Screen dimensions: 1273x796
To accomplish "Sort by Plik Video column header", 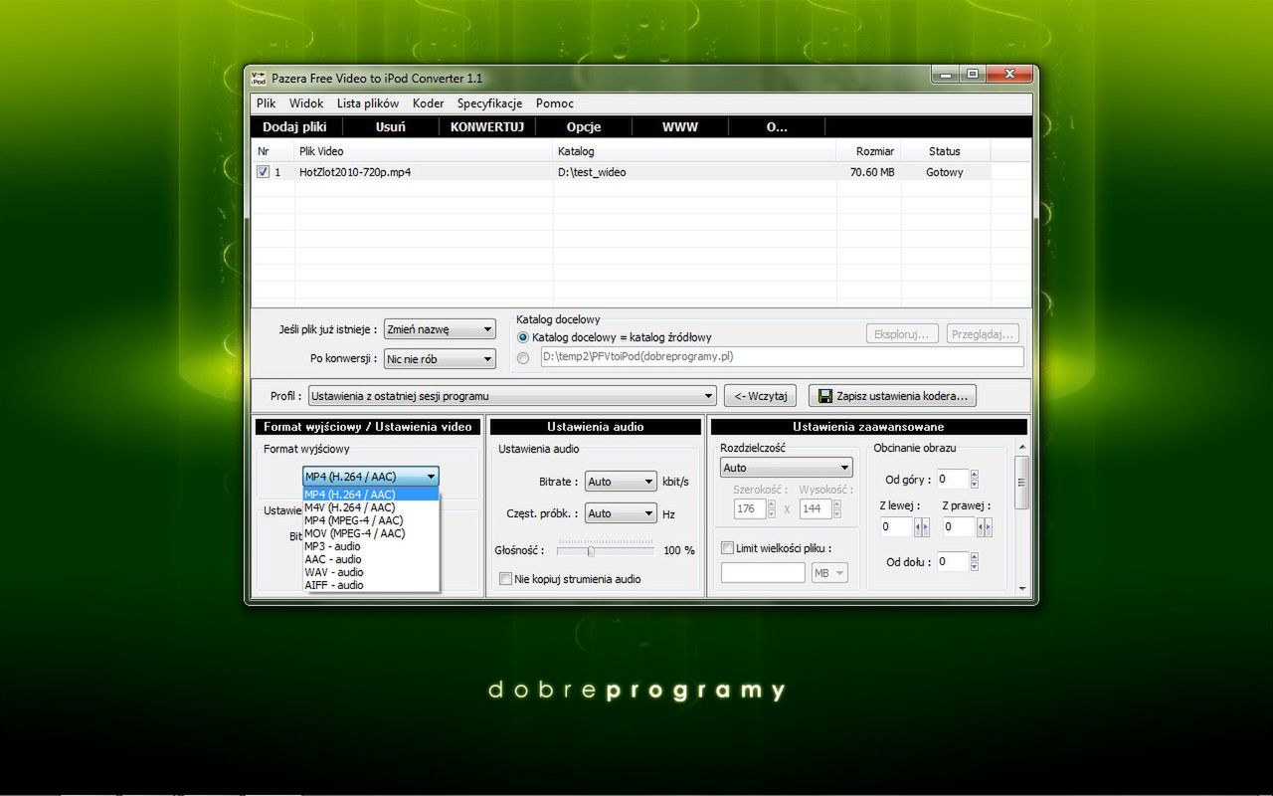I will pos(424,151).
